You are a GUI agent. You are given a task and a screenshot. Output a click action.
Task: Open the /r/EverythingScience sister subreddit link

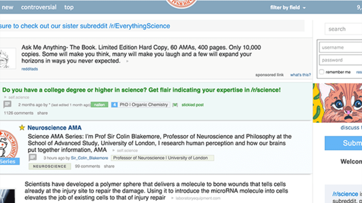click(140, 26)
